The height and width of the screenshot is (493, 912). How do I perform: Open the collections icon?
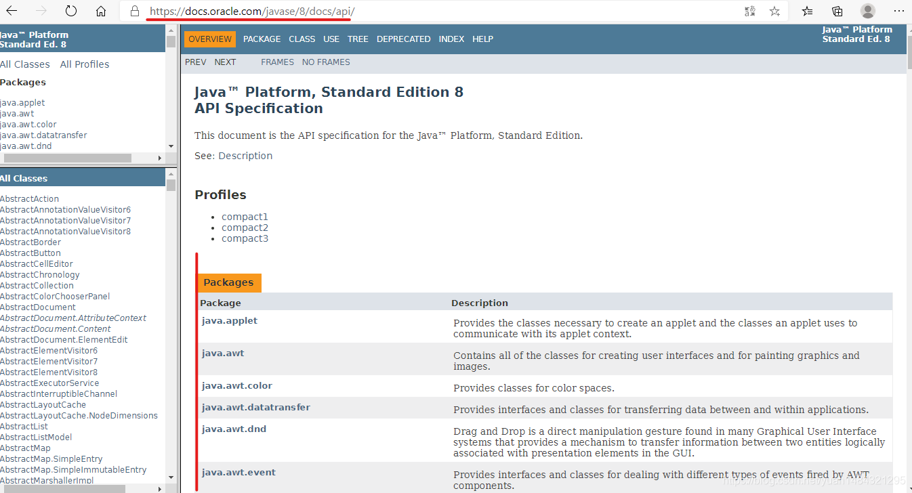(837, 12)
